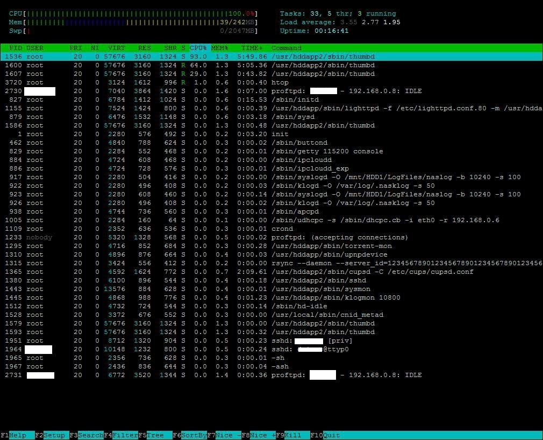Select the /sbin/sysd process row

click(x=271, y=117)
